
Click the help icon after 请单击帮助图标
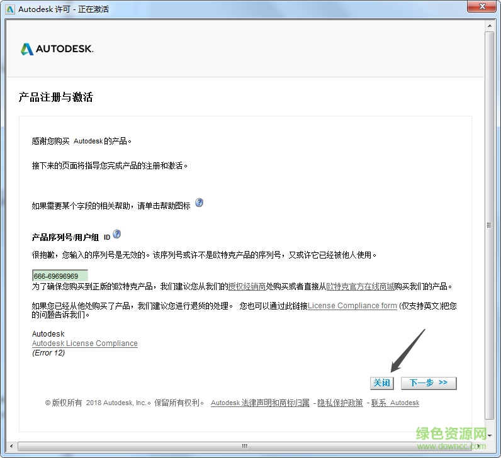tap(199, 203)
